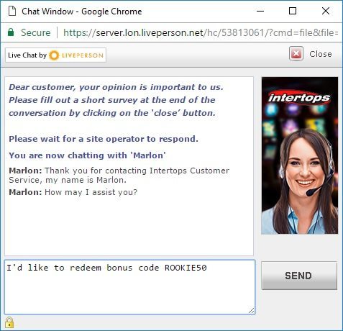Click the page document icon in title bar

(12, 11)
